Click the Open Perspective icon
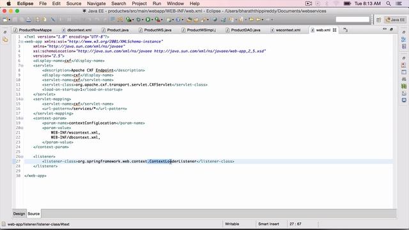This screenshot has height=230, width=409. pyautogui.click(x=379, y=20)
